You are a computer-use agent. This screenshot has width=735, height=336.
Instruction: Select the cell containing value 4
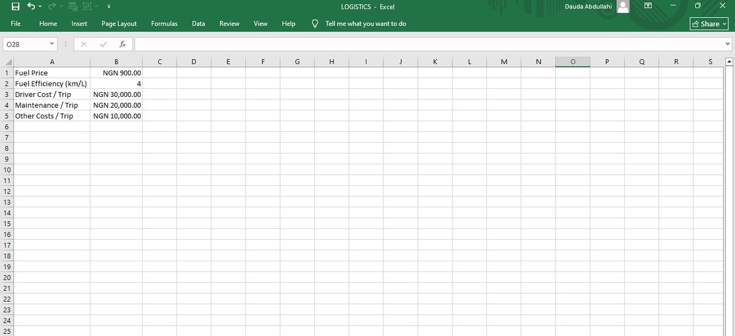[x=116, y=83]
